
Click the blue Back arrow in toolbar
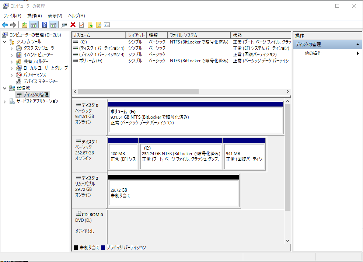(5, 25)
